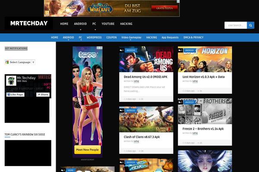Click the comment bubble on Lost Horizon card
The image size is (259, 172).
point(180,50)
